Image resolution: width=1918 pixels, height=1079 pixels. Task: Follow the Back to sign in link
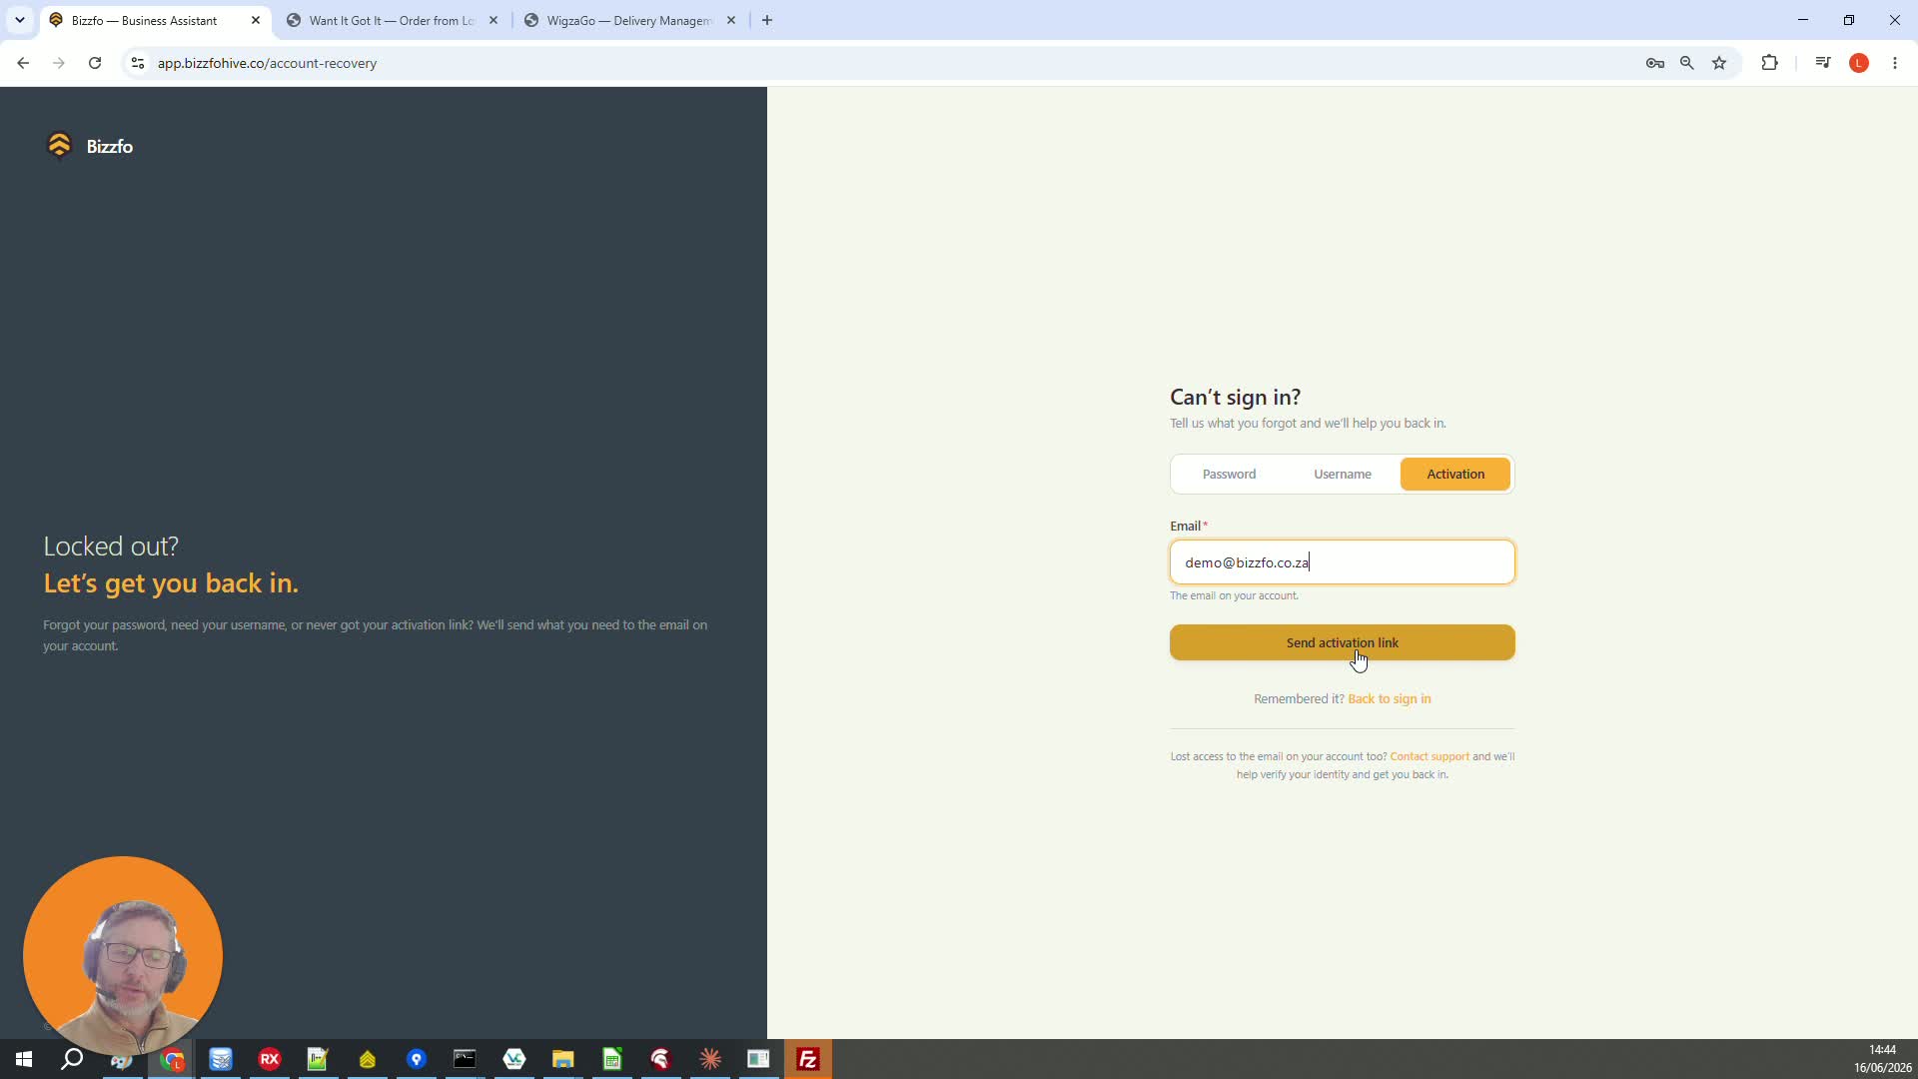click(1390, 699)
